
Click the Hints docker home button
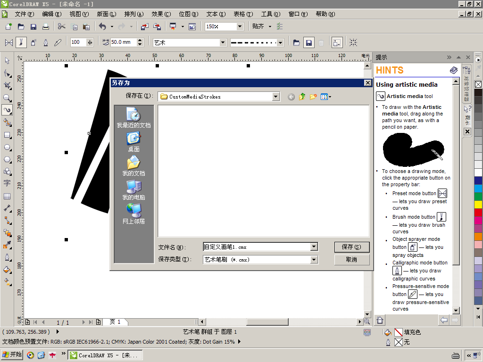(x=380, y=320)
